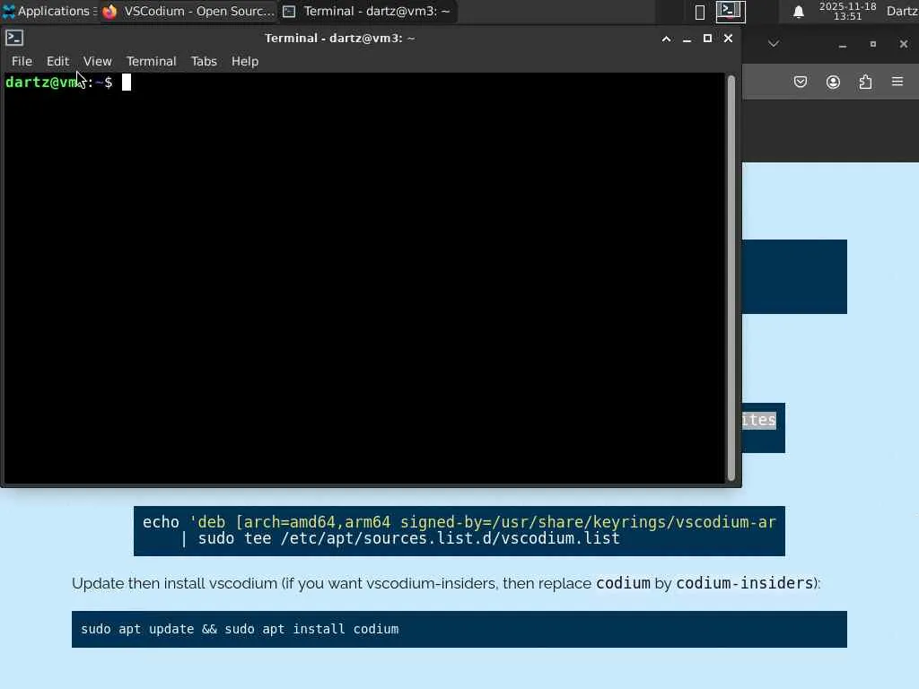This screenshot has width=919, height=689.
Task: Switch to VSCodium Firefox taskbar entry
Action: (x=188, y=11)
